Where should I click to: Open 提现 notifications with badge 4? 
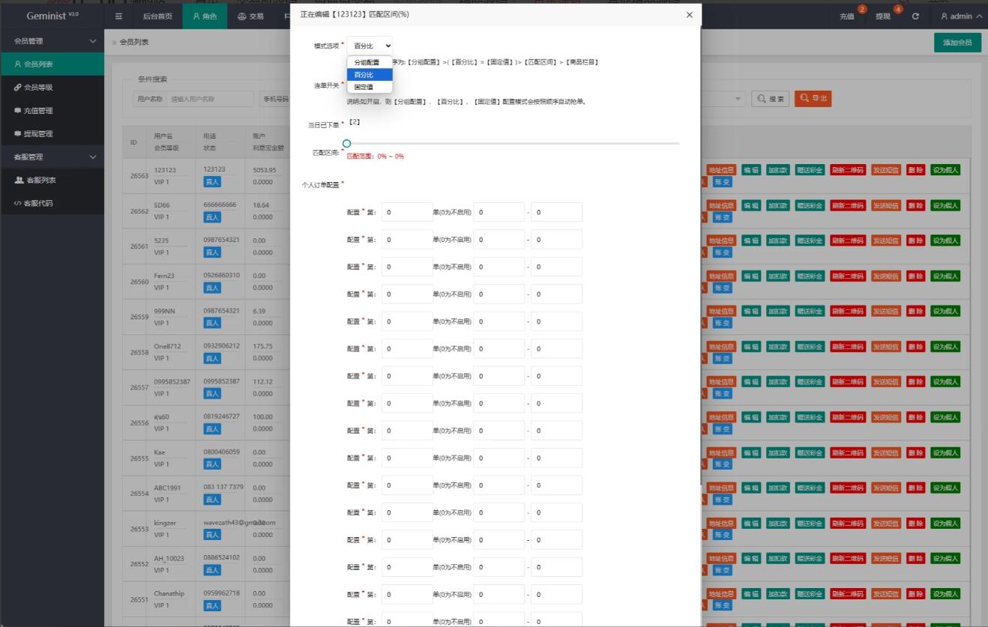tap(883, 16)
